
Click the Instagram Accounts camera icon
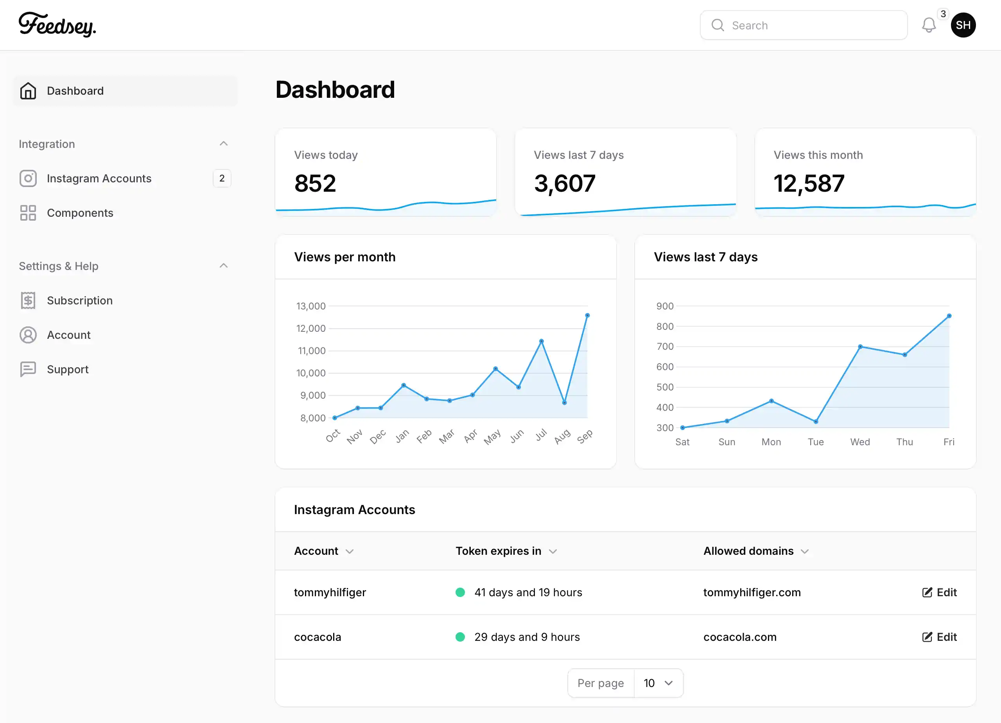point(28,178)
